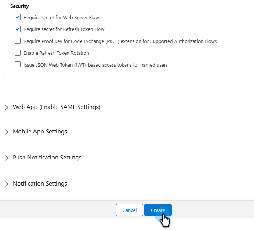The image size is (254, 230).
Task: Enable Refresh Token Rotation checkbox
Action: (x=18, y=53)
